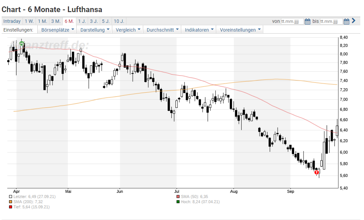Click the 5,40 price axis label
Viewport: 364px width, 220px height.
pyautogui.click(x=344, y=188)
